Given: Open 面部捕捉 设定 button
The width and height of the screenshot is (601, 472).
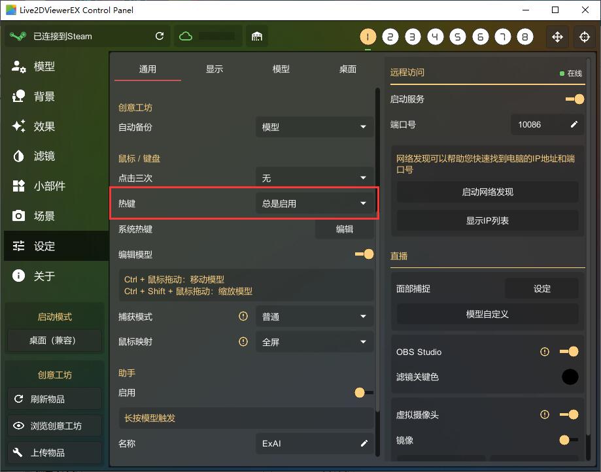Looking at the screenshot, I should 541,288.
